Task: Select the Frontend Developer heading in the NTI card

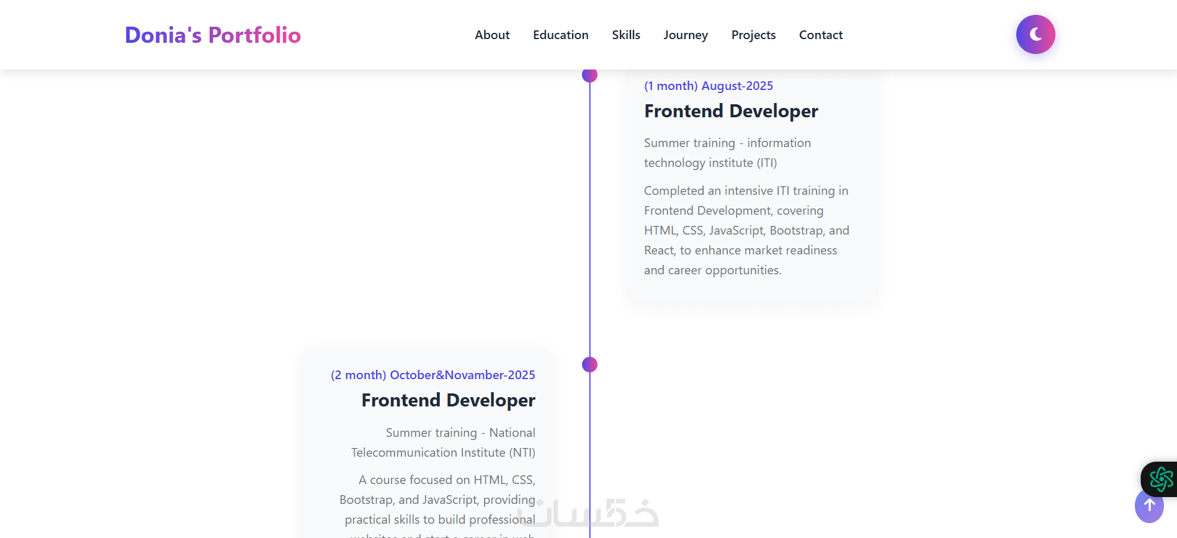Action: click(x=448, y=401)
